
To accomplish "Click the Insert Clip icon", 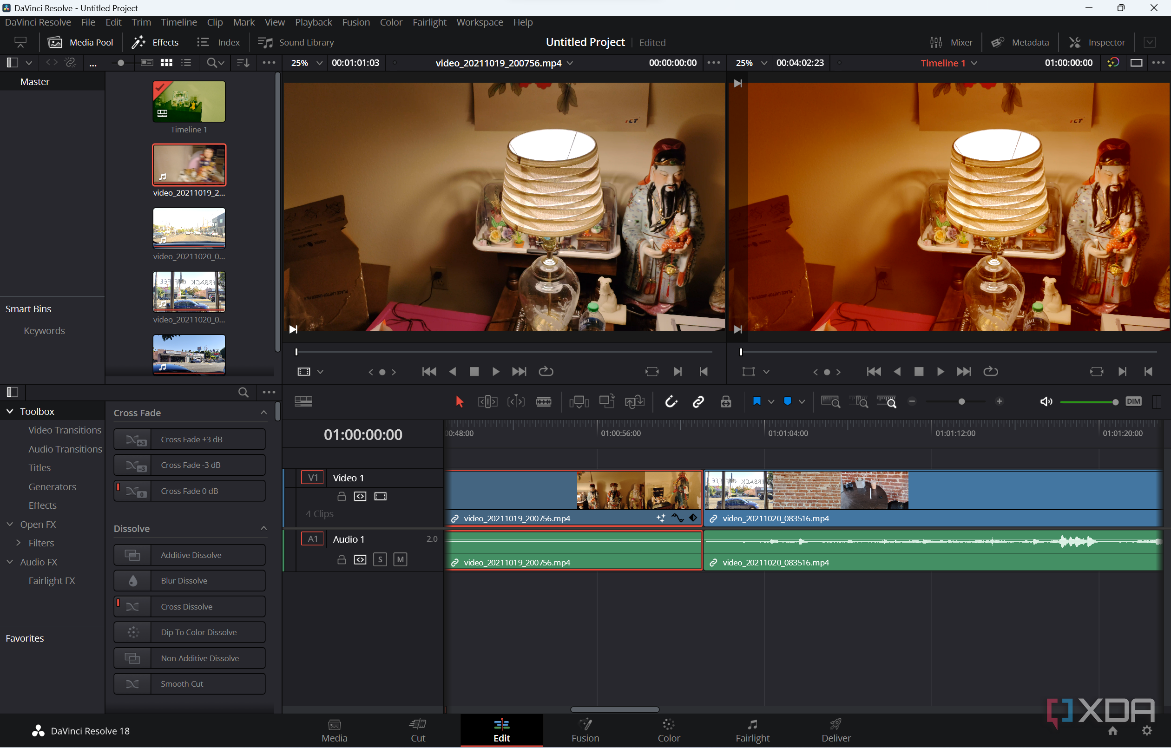I will (579, 402).
